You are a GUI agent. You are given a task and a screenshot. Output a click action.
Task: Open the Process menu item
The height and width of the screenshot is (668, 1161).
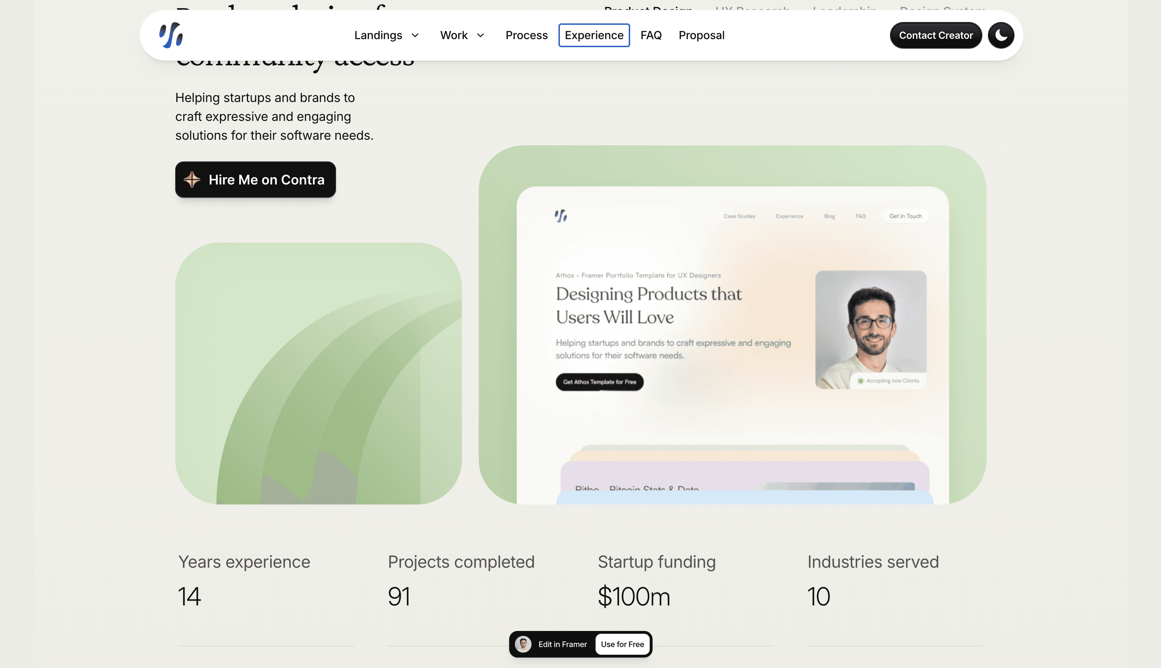pyautogui.click(x=526, y=35)
